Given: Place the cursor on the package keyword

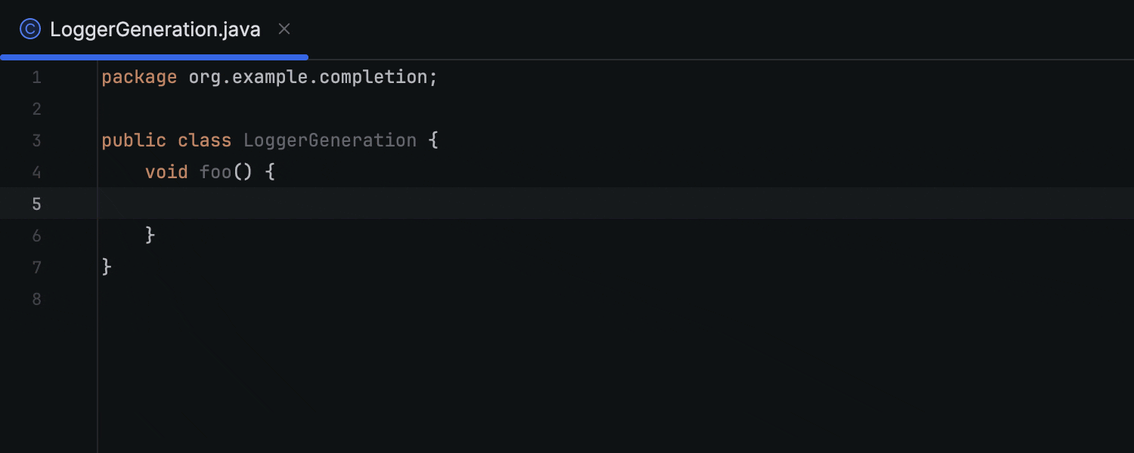Looking at the screenshot, I should (139, 76).
